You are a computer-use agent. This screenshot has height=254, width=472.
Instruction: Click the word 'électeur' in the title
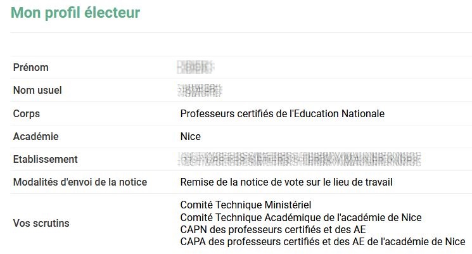click(112, 13)
